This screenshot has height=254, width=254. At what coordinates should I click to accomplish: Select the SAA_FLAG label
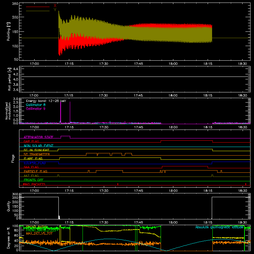(x=31, y=167)
